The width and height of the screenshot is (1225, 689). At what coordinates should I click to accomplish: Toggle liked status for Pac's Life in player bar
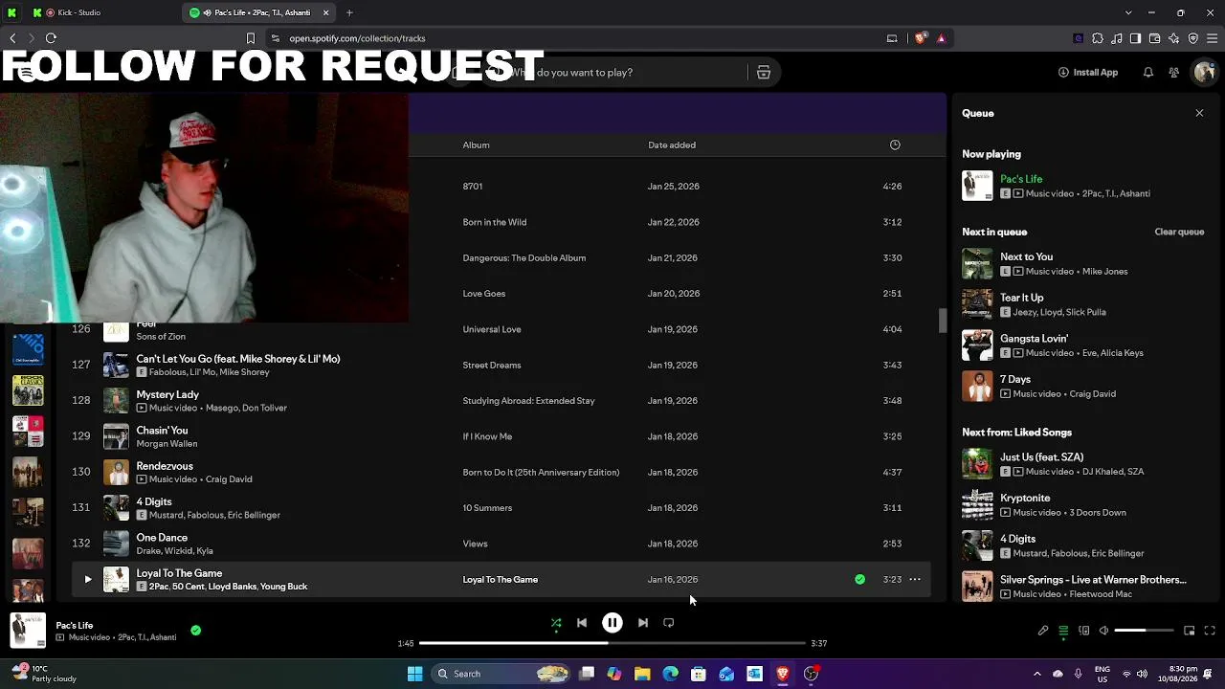pyautogui.click(x=196, y=631)
